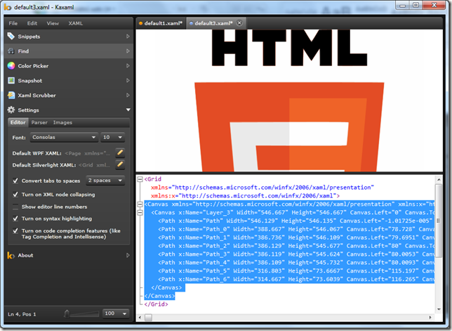
Task: Click the Snippets tag icon
Action: pos(11,37)
